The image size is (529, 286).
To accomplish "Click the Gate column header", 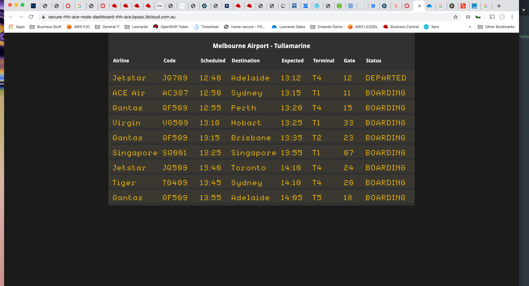I will tap(349, 61).
